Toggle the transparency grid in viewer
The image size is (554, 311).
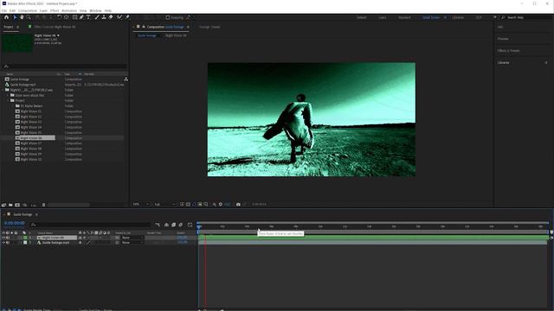coord(188,204)
